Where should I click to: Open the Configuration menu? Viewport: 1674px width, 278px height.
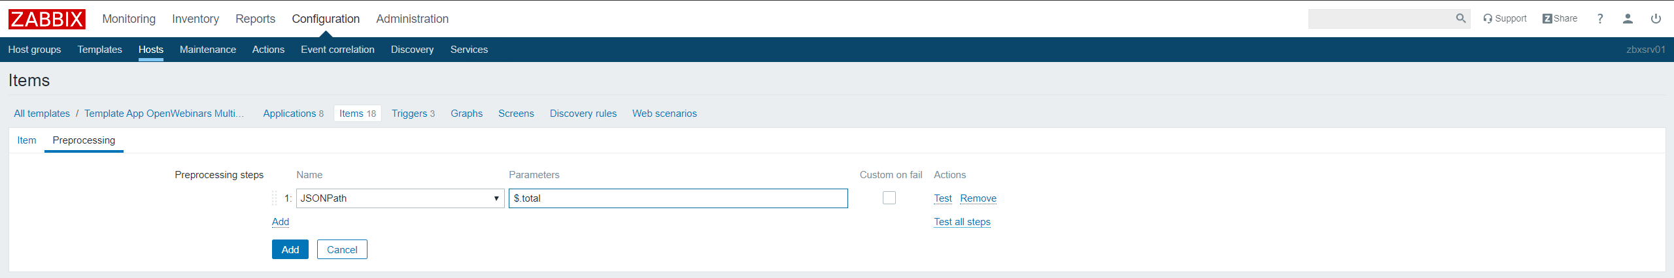(x=326, y=19)
